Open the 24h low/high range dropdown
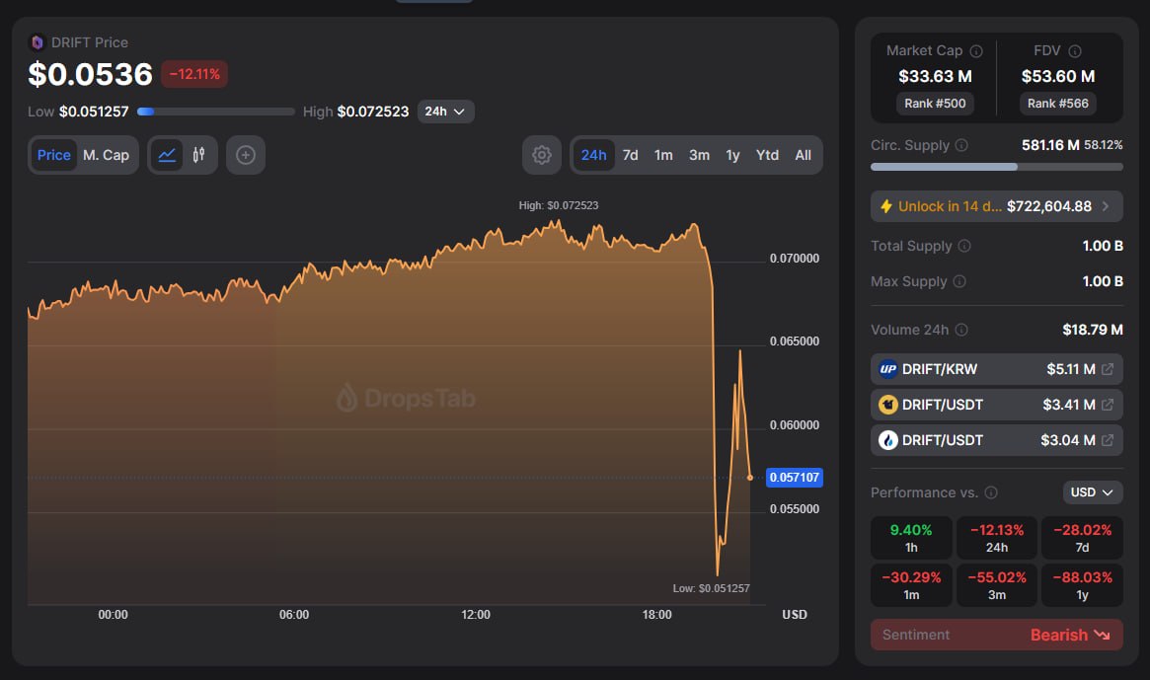Screen dimensions: 1150x680 click(x=445, y=112)
